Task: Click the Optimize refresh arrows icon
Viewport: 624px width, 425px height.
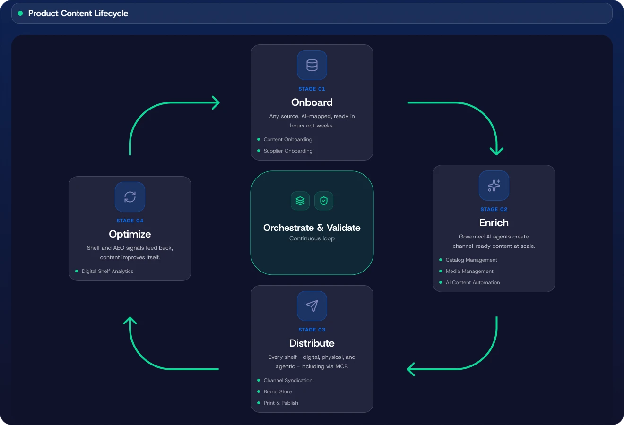Action: (x=130, y=197)
